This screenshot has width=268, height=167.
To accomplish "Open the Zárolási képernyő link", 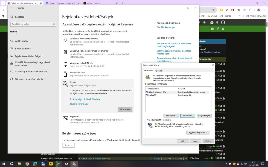I will [x=165, y=27].
